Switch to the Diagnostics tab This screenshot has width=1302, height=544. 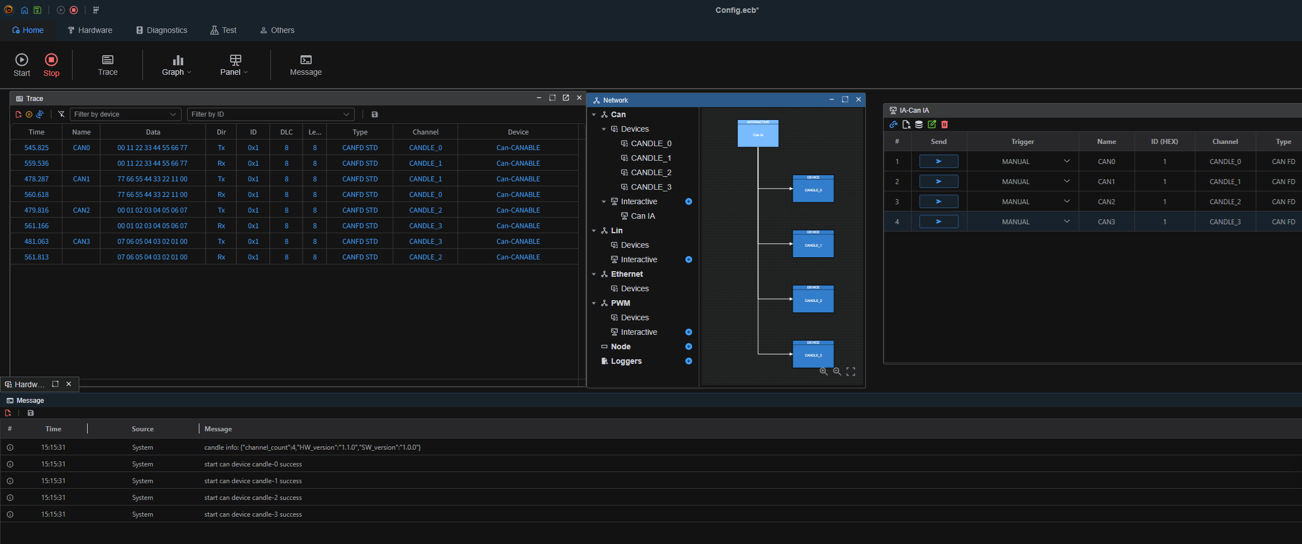161,30
